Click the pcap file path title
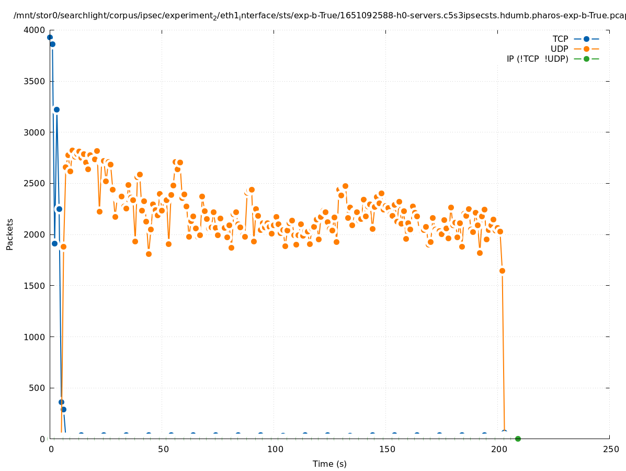Screen dimensions: 626x471 320,16
